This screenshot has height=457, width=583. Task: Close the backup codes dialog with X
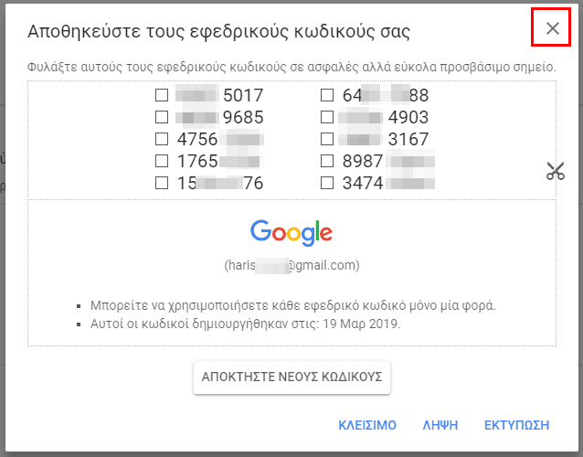(553, 28)
